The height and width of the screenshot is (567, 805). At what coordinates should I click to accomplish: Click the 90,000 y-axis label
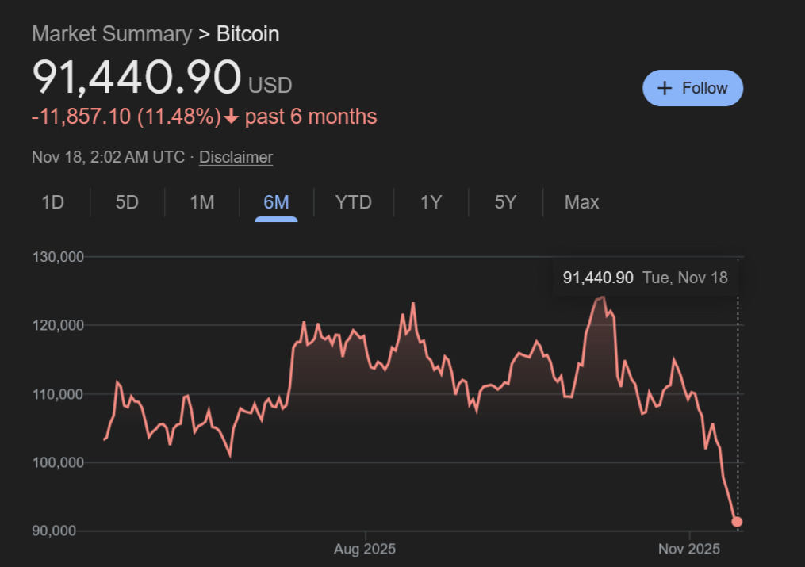click(54, 531)
